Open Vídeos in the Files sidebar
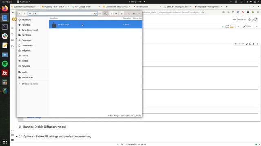 tap(33, 61)
